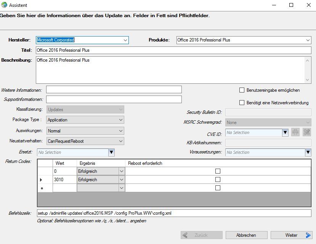Select the 3010 row arrow header

(45, 180)
